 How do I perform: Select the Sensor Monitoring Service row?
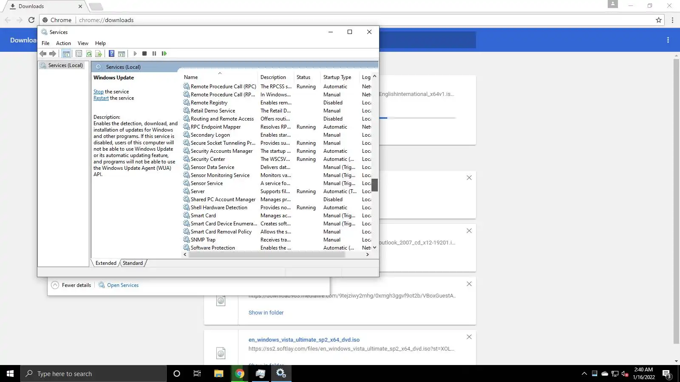coord(277,175)
